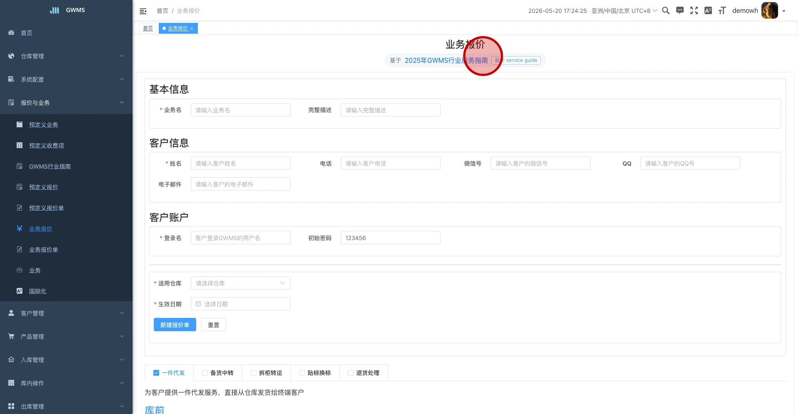The height and width of the screenshot is (414, 798).
Task: Click the GWMS logo icon
Action: [x=54, y=10]
